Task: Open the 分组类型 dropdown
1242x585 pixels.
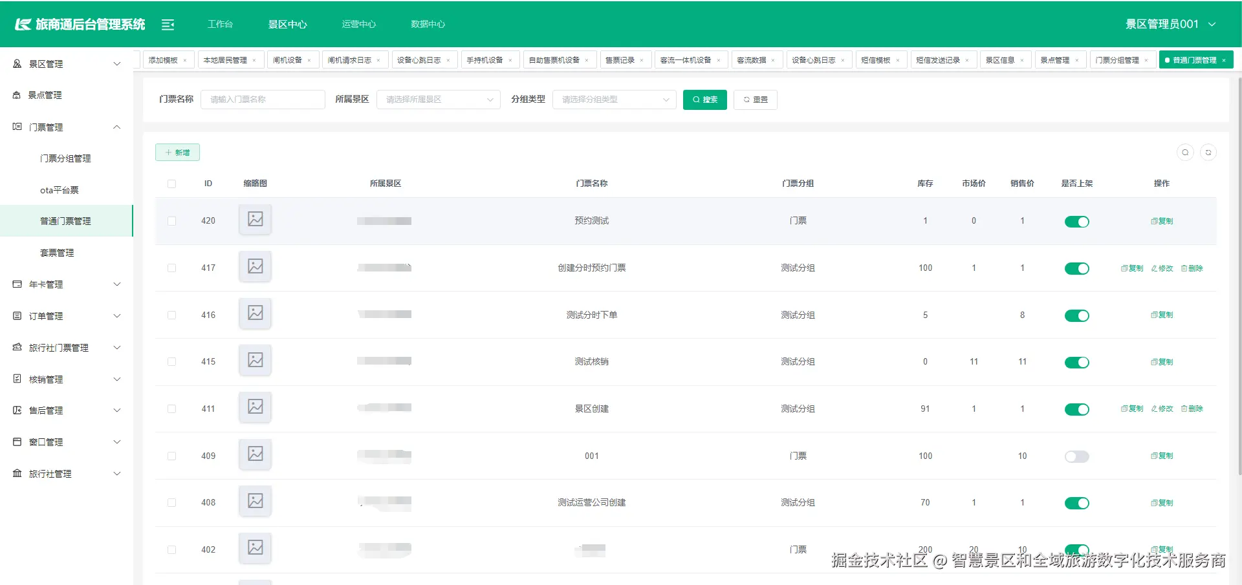Action: point(613,100)
